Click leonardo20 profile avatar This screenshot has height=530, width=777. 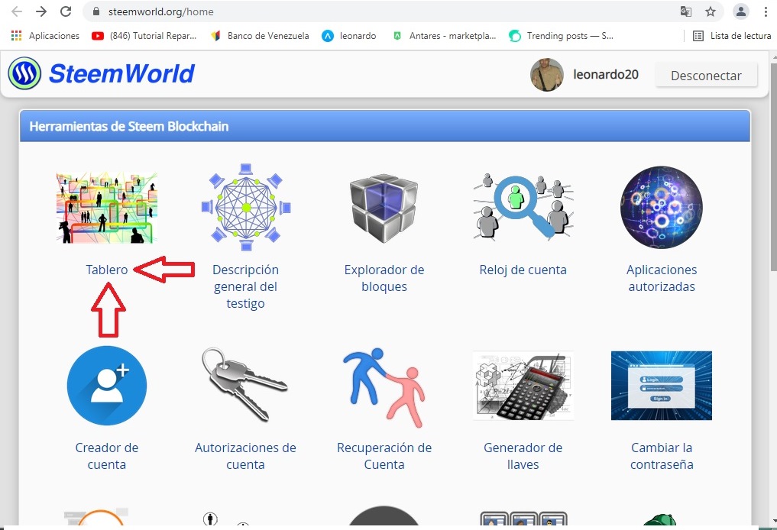coord(547,75)
